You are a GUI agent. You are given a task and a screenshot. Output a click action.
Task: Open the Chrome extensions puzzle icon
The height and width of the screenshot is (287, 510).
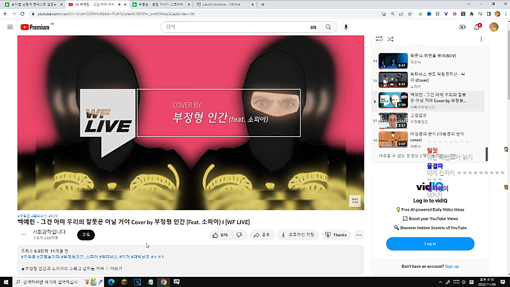click(472, 14)
